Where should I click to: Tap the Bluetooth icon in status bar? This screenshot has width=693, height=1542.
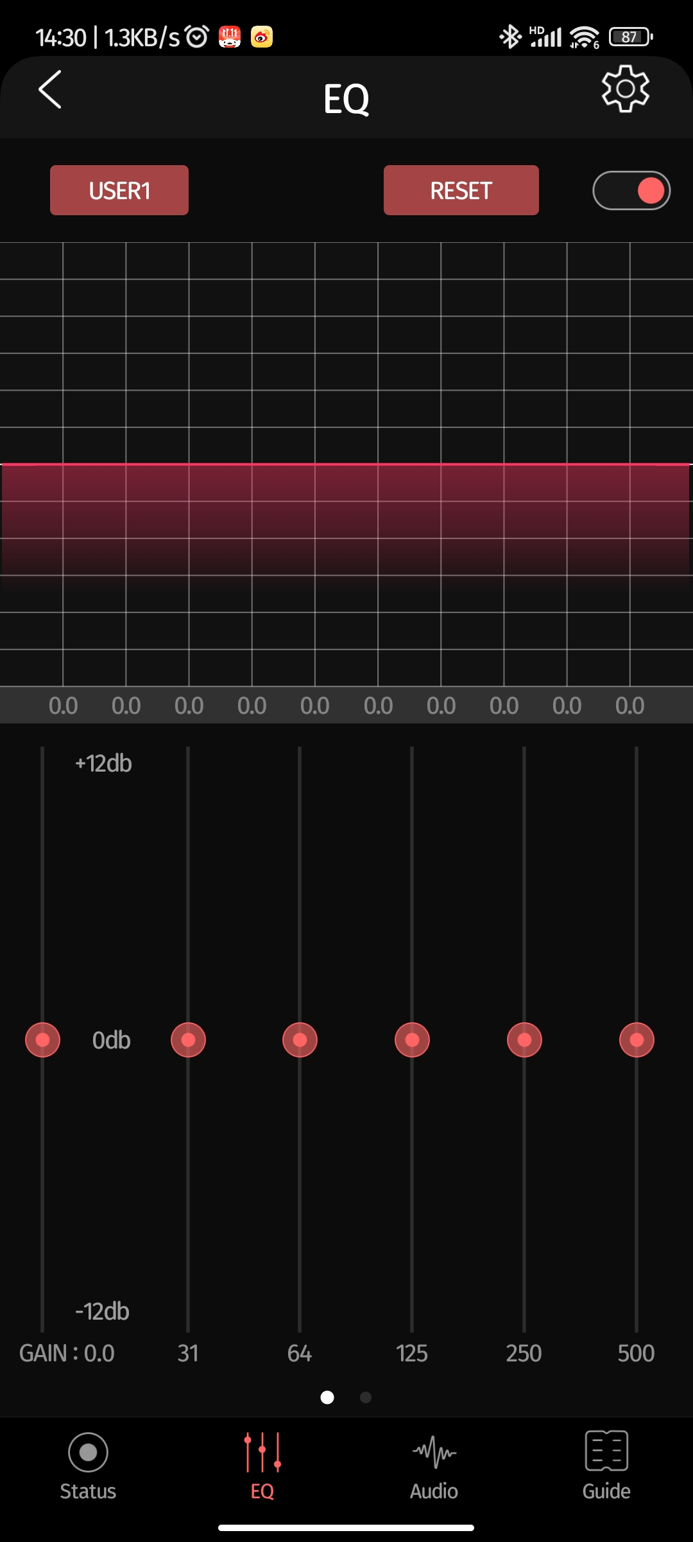point(510,37)
